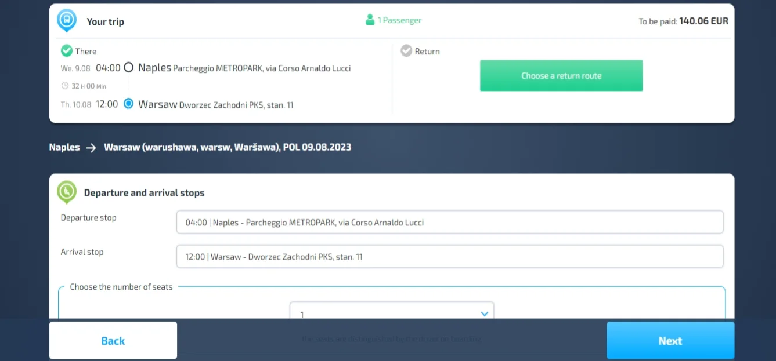Screen dimensions: 776x361
Task: Click the green seat icon beside Departure and arrival stops
Action: [67, 192]
